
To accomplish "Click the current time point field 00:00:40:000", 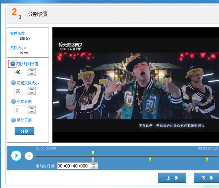I will pyautogui.click(x=73, y=166).
